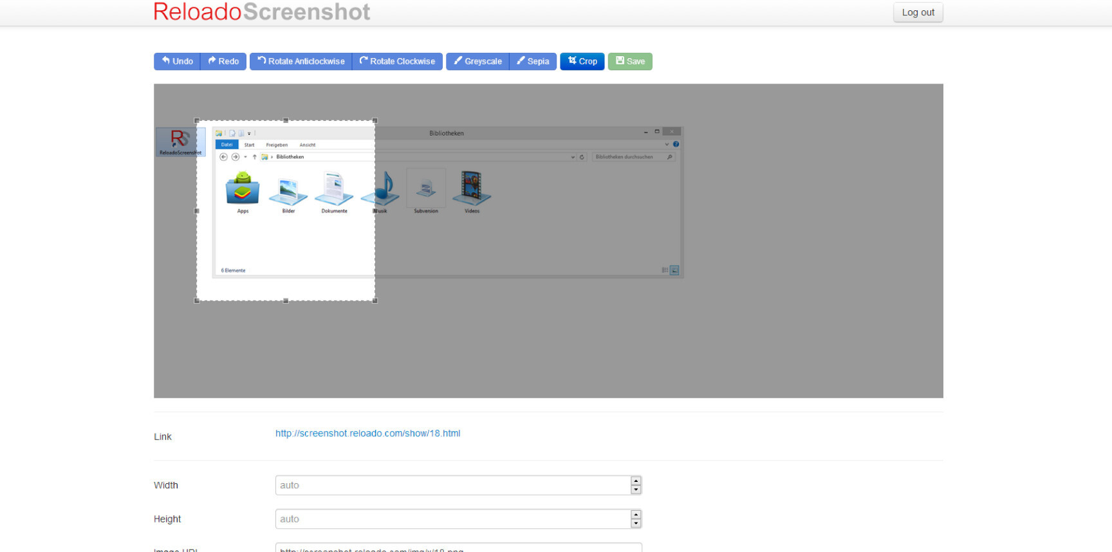Grab the left-middle crop handle
This screenshot has width=1112, height=552.
tap(197, 210)
